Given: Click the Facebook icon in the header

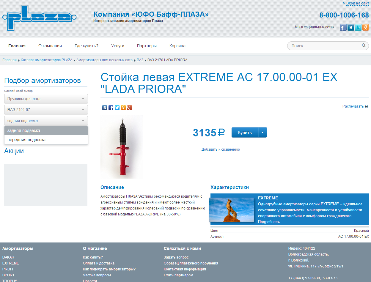Looking at the screenshot, I should click(343, 27).
